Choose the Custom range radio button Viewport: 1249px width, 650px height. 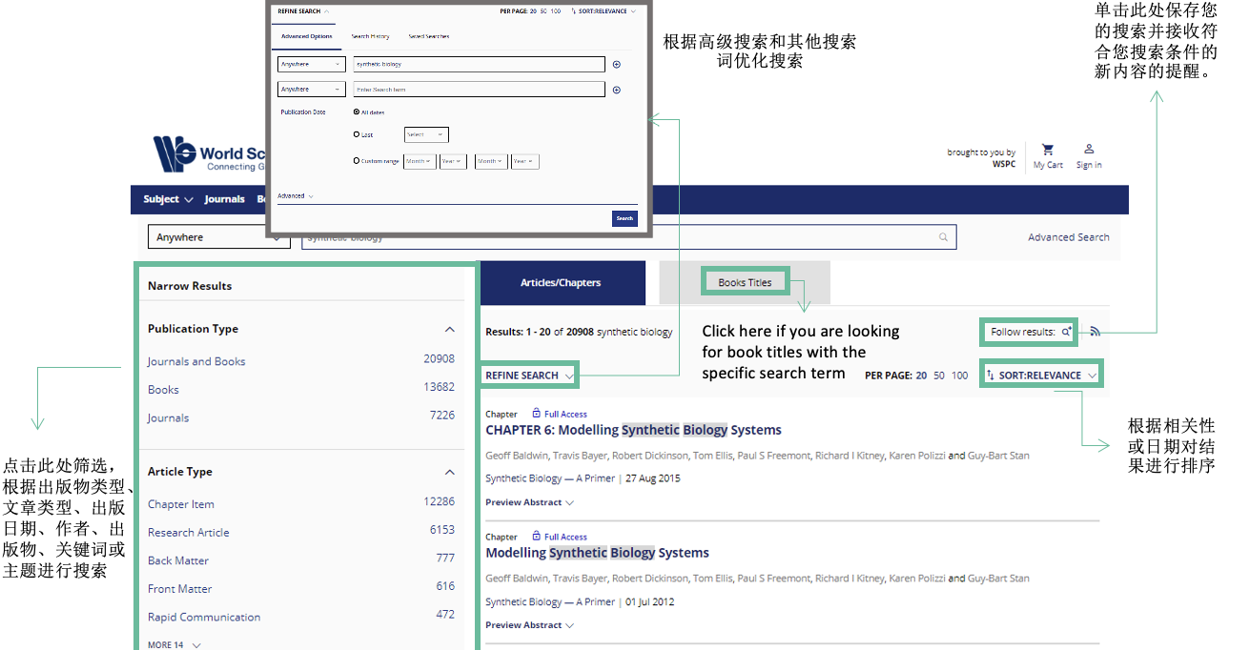point(357,161)
